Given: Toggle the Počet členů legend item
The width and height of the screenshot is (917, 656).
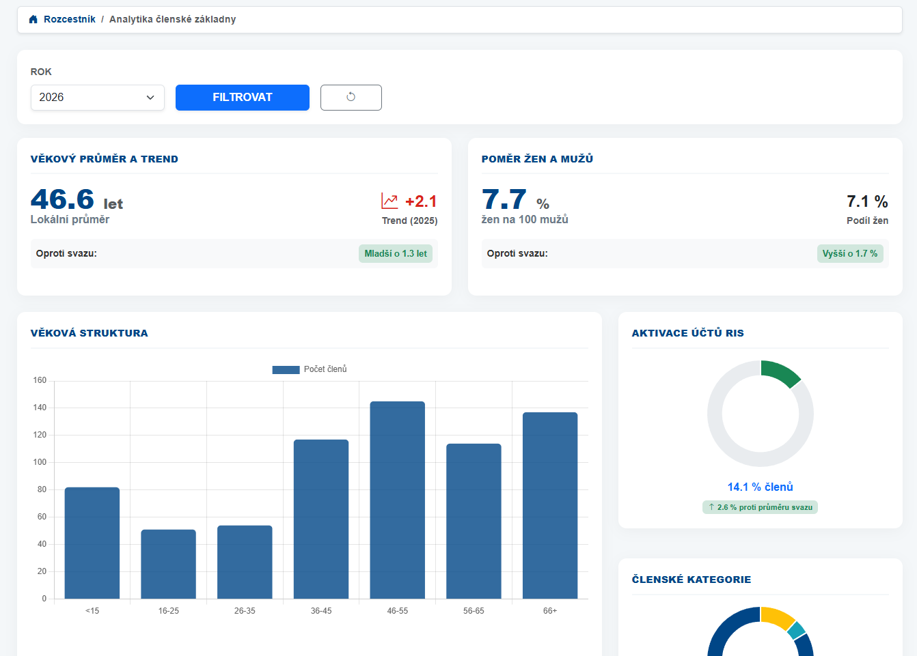Looking at the screenshot, I should [310, 369].
